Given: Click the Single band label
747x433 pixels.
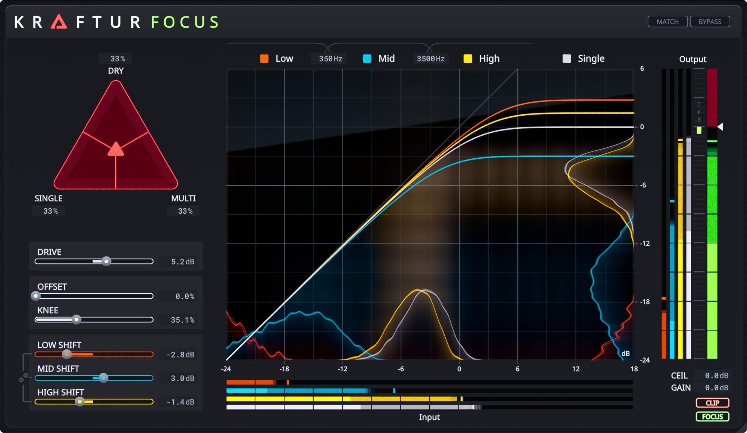Looking at the screenshot, I should coord(591,58).
